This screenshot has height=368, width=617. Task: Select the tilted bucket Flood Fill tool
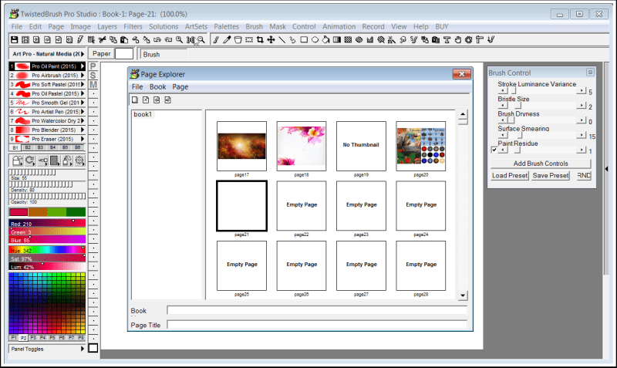pyautogui.click(x=325, y=40)
